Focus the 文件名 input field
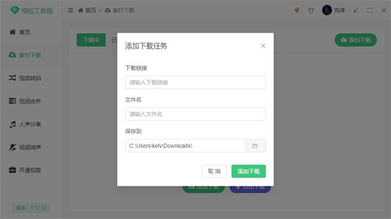This screenshot has width=391, height=219. click(x=196, y=114)
